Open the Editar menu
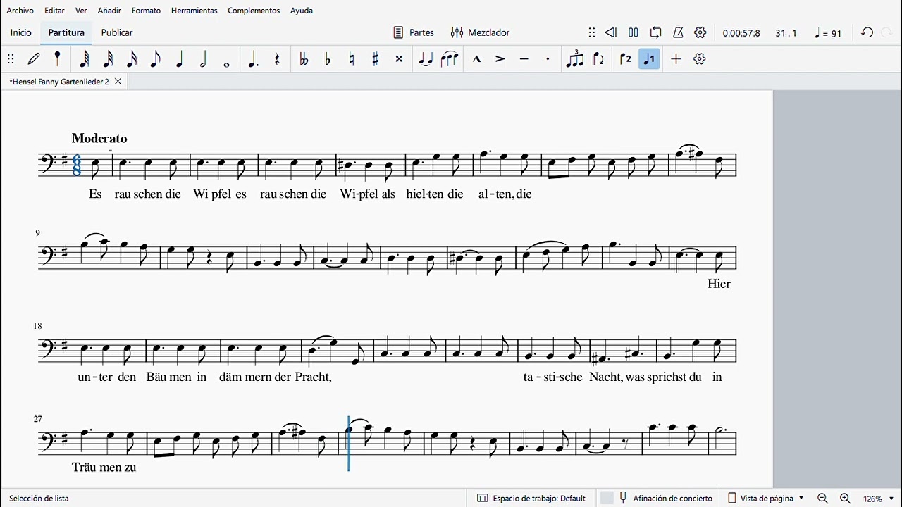This screenshot has height=507, width=902. pyautogui.click(x=54, y=11)
